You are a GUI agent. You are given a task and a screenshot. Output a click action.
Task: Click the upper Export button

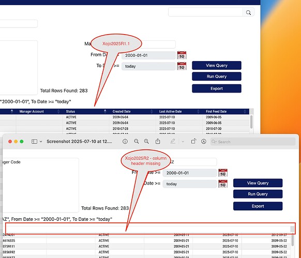coord(217,88)
